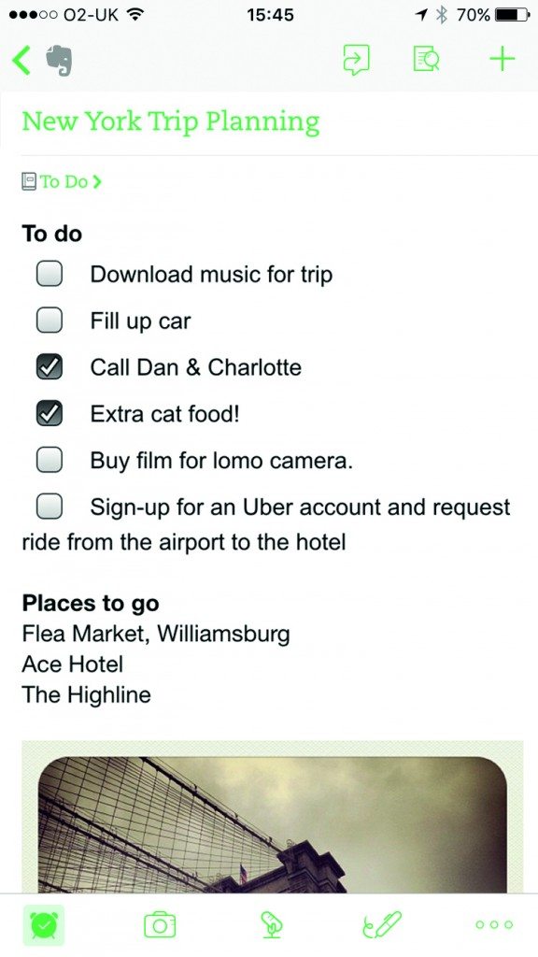Tap the green back arrow
This screenshot has height=957, width=538.
pyautogui.click(x=21, y=61)
